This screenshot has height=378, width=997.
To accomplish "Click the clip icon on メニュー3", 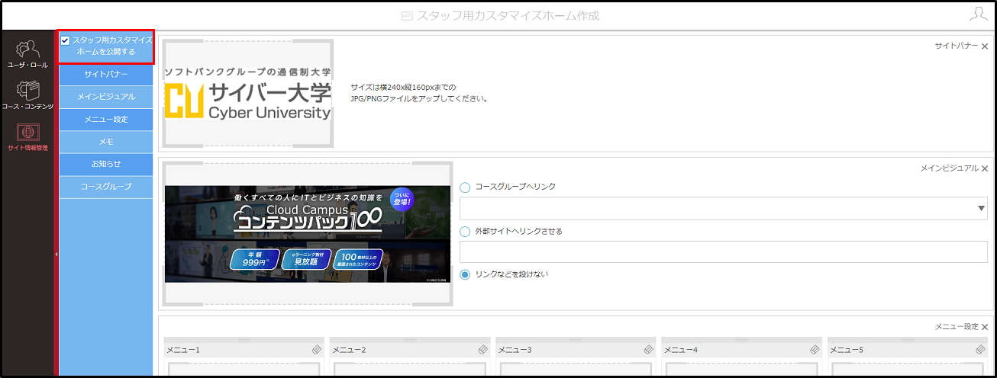I will pyautogui.click(x=649, y=350).
